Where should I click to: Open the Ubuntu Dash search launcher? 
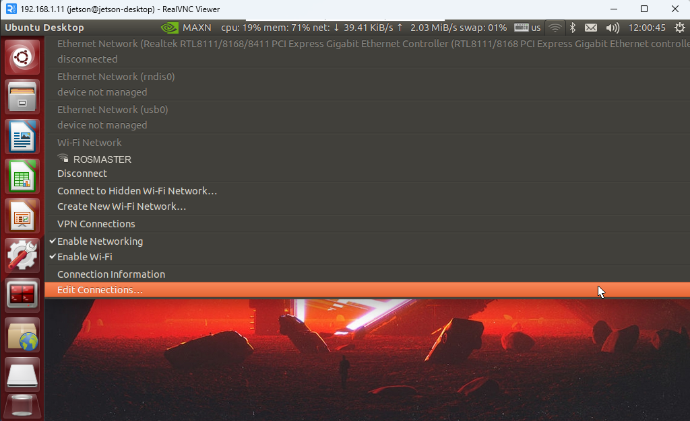[23, 57]
